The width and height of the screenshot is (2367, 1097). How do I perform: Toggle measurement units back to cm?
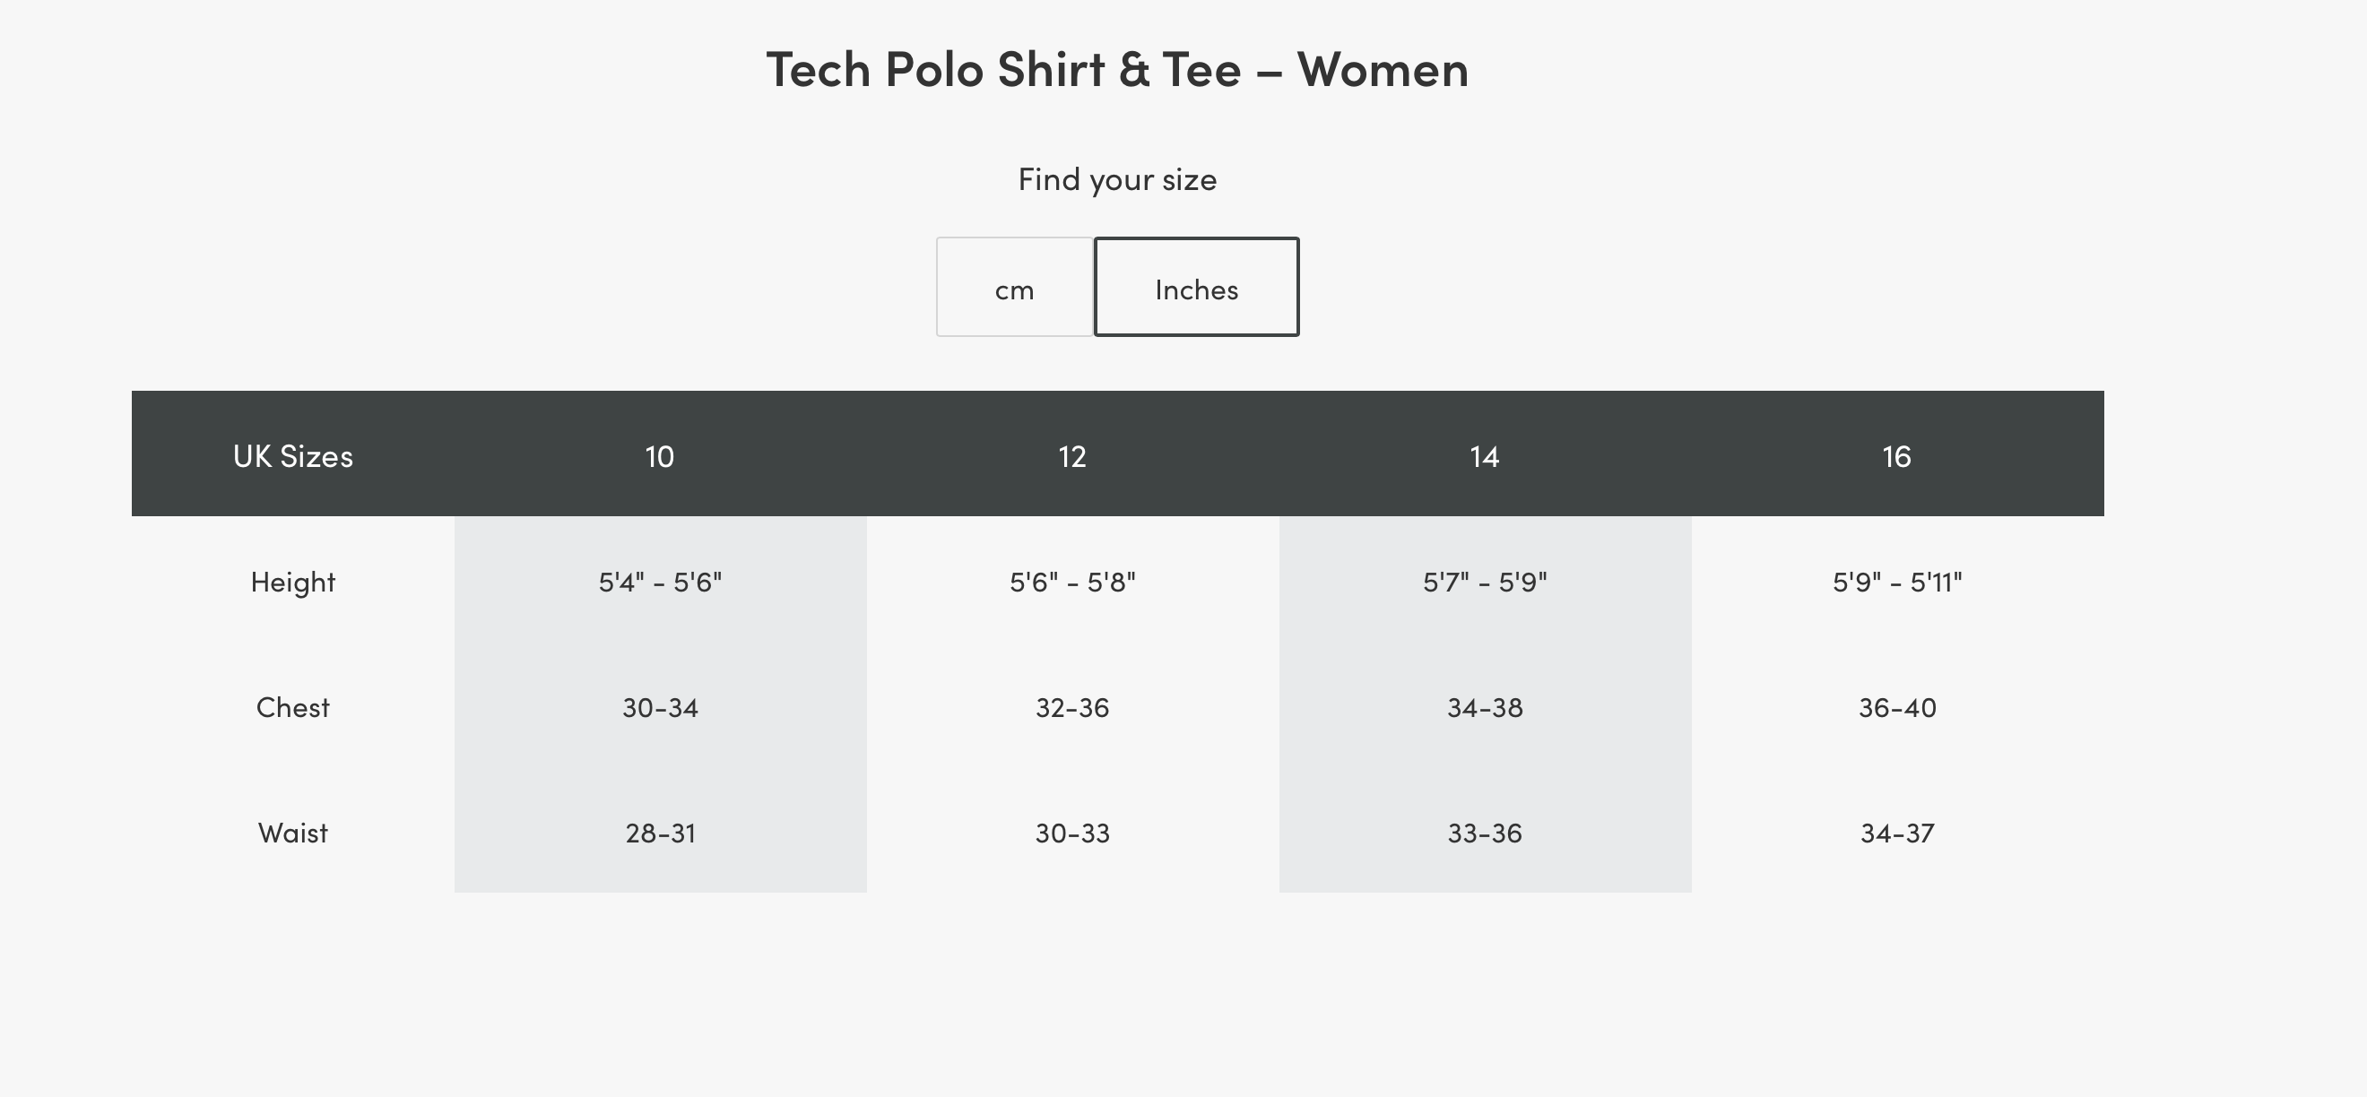pyautogui.click(x=1013, y=288)
